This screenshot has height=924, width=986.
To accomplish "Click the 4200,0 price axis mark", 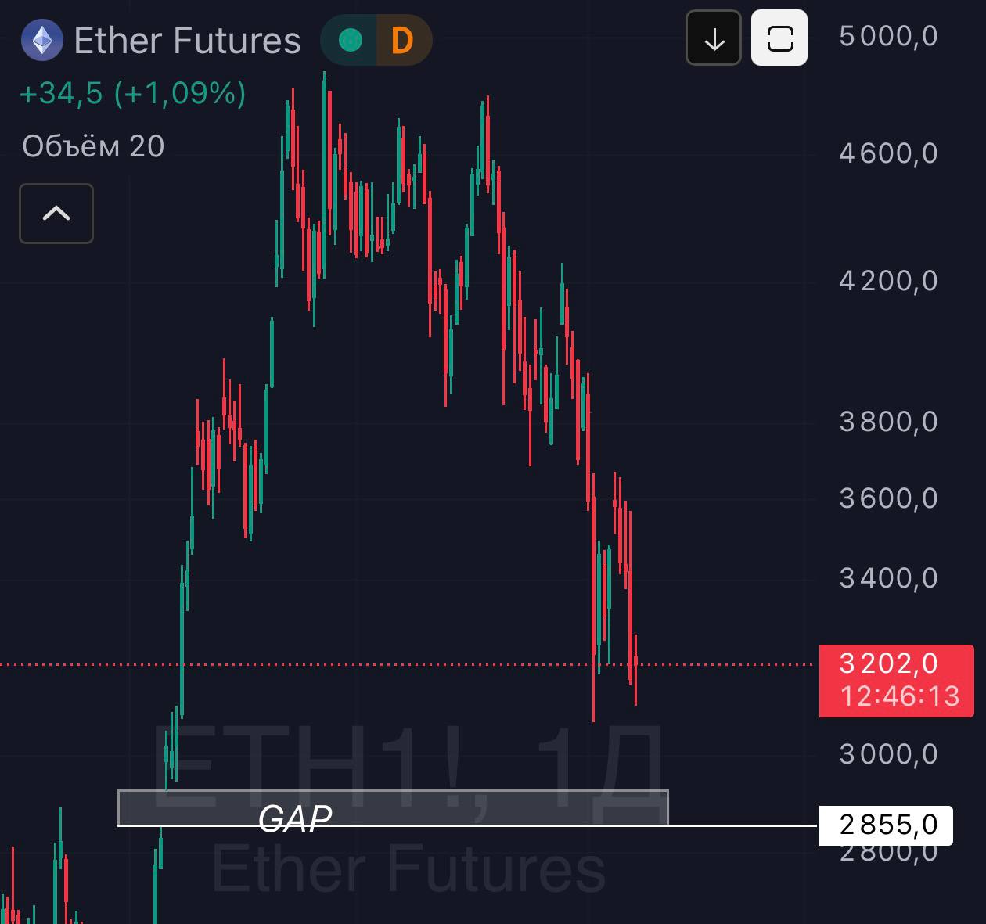I will point(888,281).
